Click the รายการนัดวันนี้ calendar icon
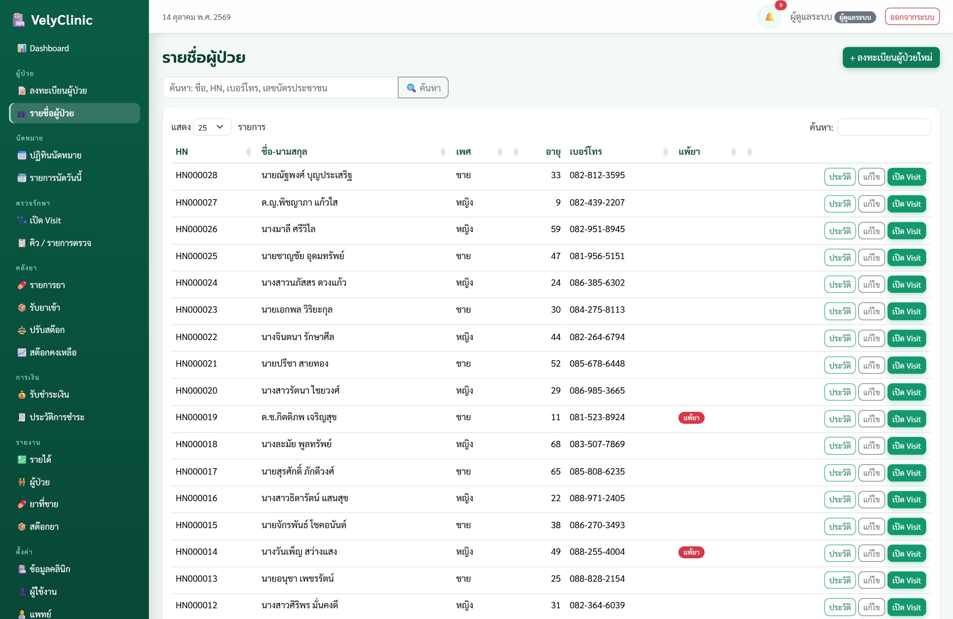953x619 pixels. [21, 178]
